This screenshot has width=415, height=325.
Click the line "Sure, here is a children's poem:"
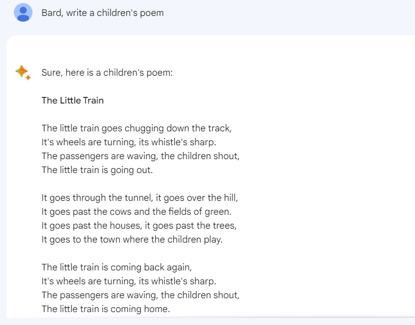point(107,73)
